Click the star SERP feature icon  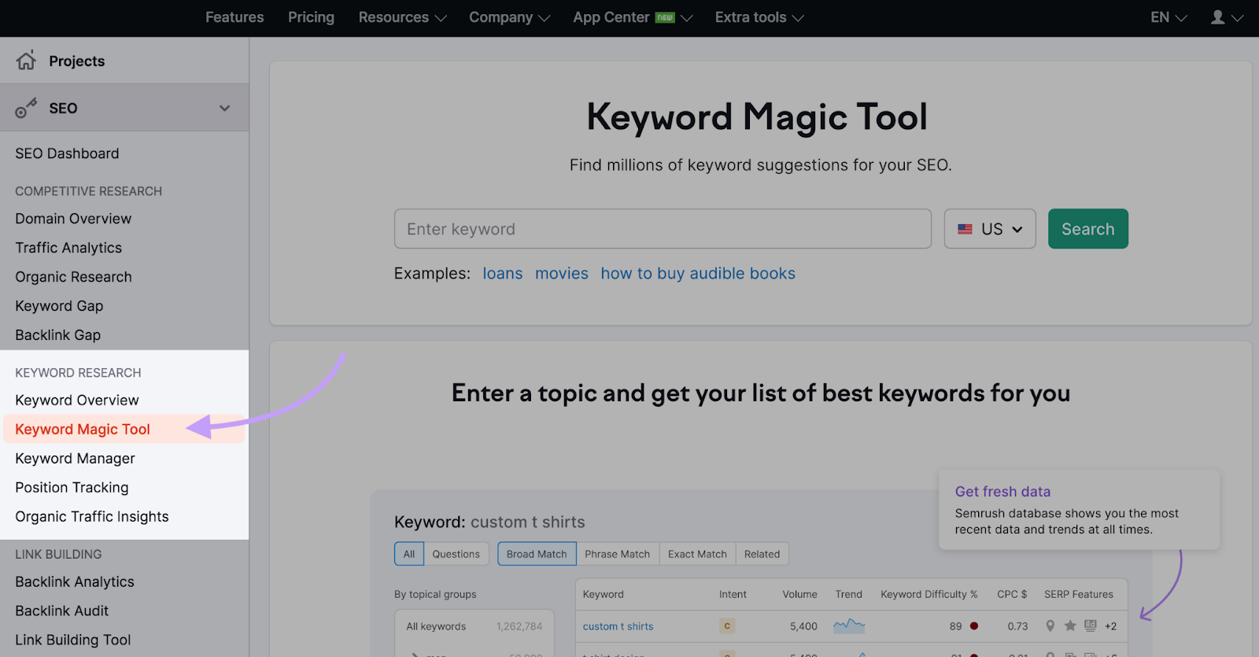[x=1070, y=626]
